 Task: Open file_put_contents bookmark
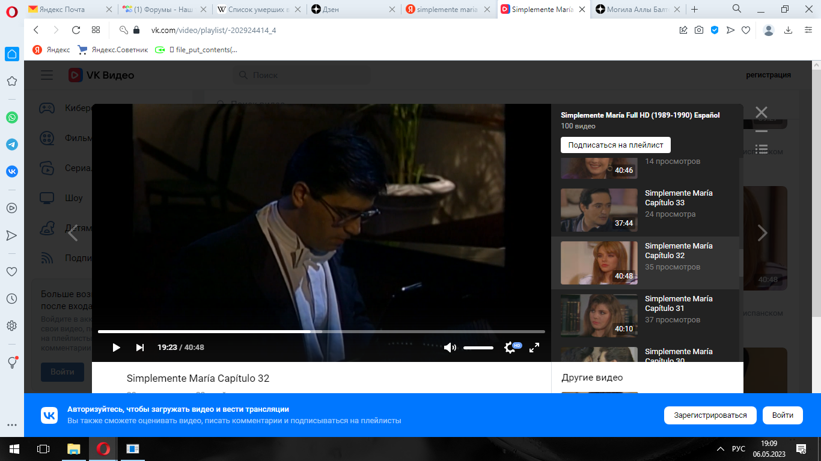[x=196, y=50]
